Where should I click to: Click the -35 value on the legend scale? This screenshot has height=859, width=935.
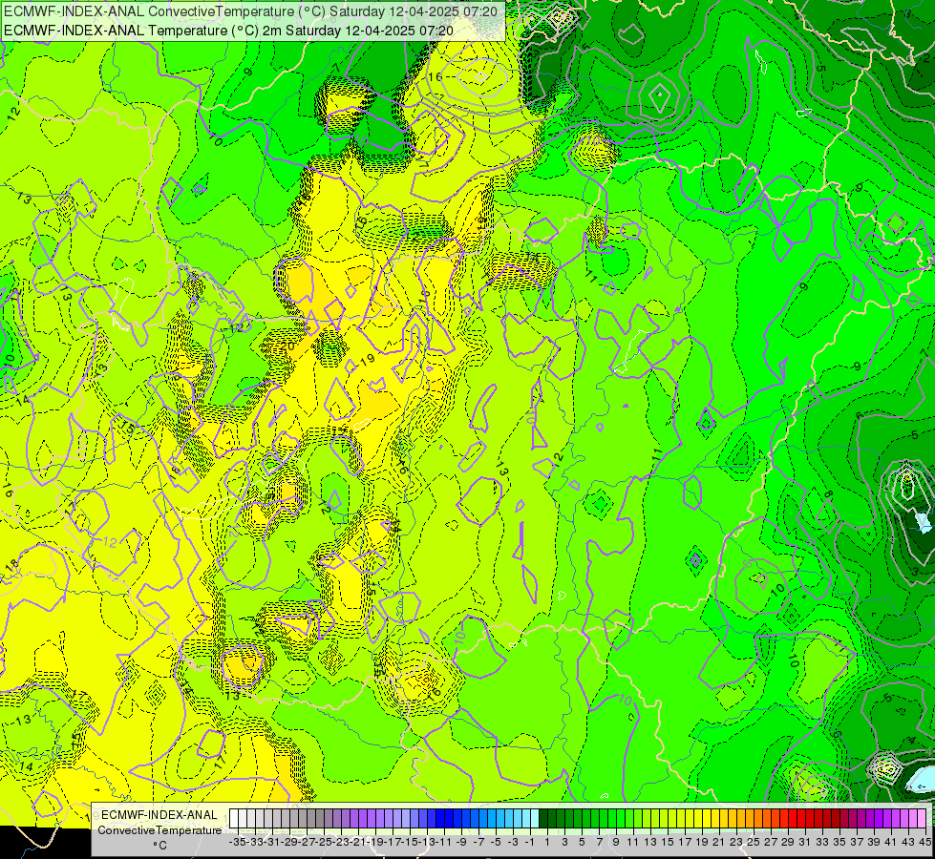238,842
